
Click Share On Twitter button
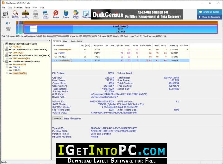[x=209, y=12]
